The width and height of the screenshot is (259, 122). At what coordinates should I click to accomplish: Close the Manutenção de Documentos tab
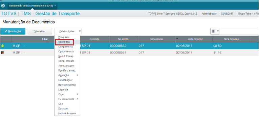[x=55, y=5]
